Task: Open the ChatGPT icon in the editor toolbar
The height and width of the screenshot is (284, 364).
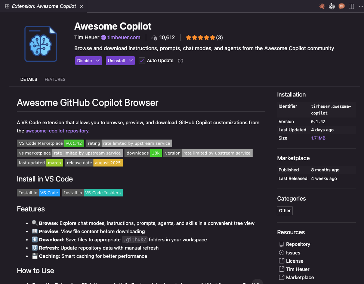Action: click(x=332, y=6)
